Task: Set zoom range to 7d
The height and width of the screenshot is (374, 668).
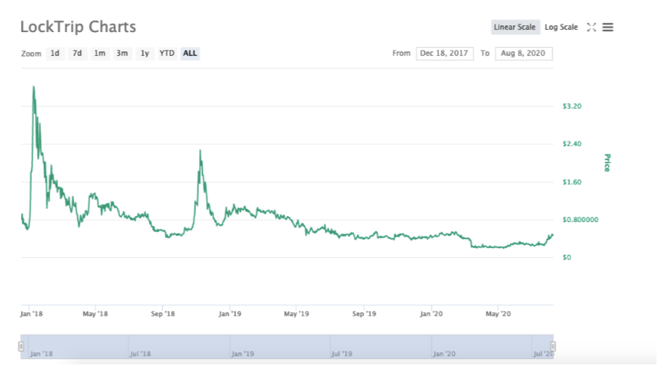Action: 77,53
